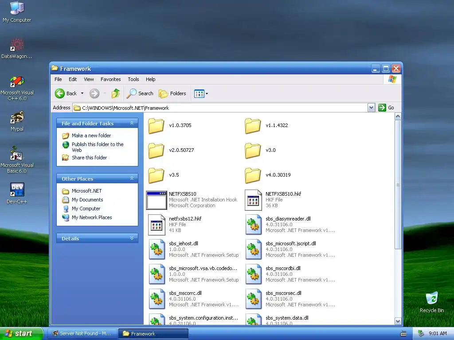The width and height of the screenshot is (454, 340).
Task: Collapse the File and Folder Tasks panel
Action: (132, 123)
